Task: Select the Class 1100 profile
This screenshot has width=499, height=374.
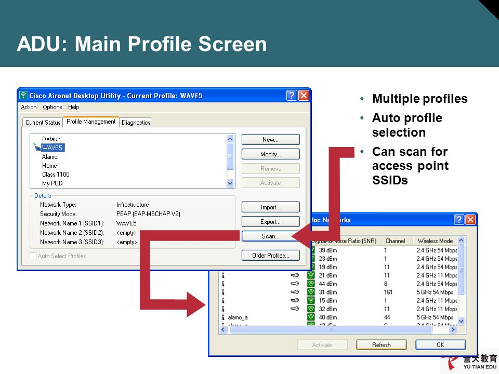Action: (56, 175)
